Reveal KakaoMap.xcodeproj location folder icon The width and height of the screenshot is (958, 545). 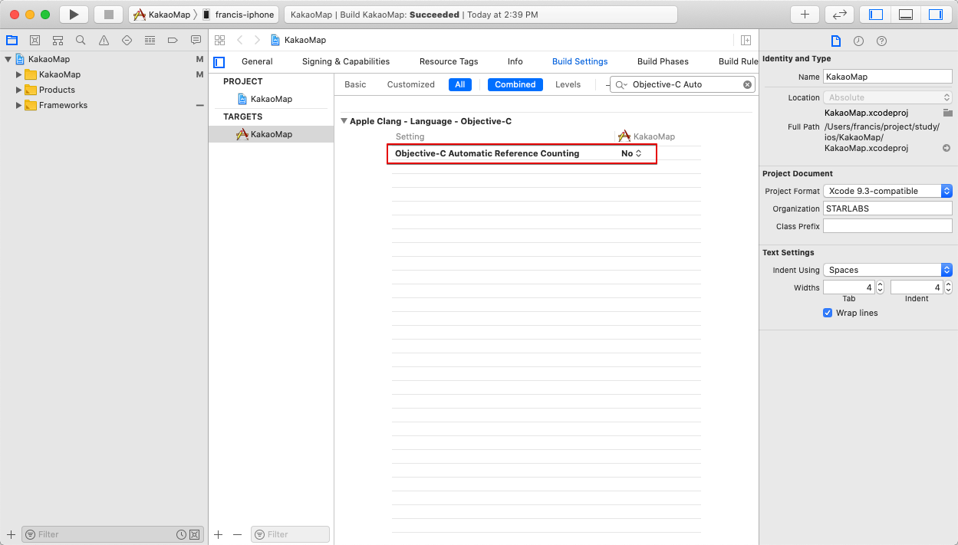(x=948, y=113)
